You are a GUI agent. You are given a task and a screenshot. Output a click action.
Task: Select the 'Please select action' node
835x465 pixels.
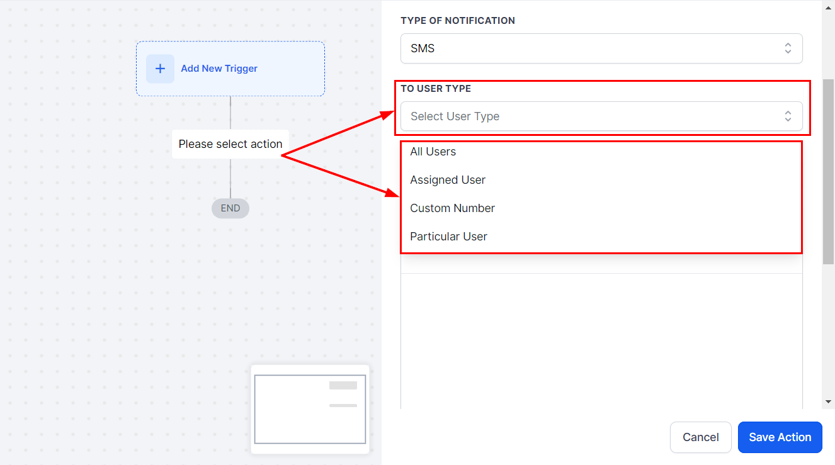click(230, 144)
